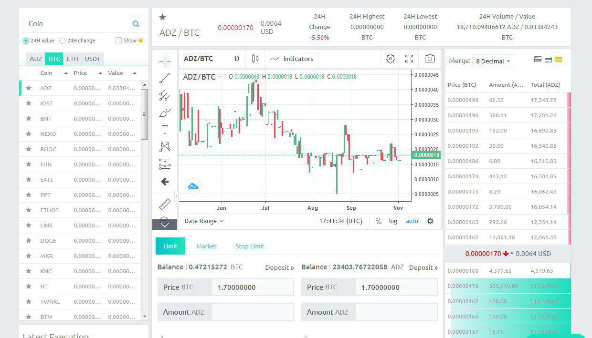
Task: Switch to the BTC market tab
Action: tap(54, 59)
